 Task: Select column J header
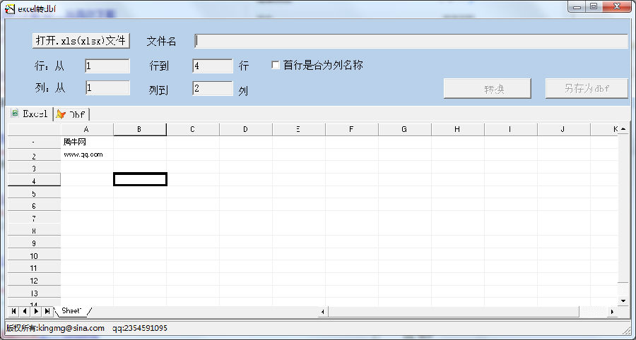tap(563, 130)
